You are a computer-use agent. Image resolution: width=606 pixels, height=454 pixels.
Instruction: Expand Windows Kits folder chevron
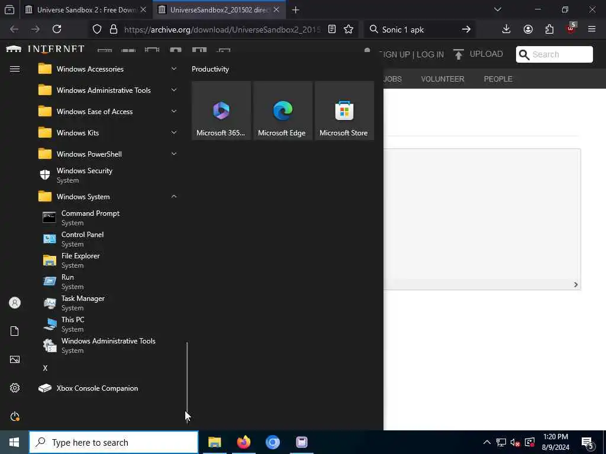pos(174,132)
